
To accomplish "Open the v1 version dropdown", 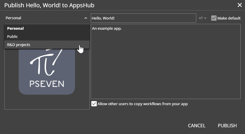I will click(x=202, y=18).
